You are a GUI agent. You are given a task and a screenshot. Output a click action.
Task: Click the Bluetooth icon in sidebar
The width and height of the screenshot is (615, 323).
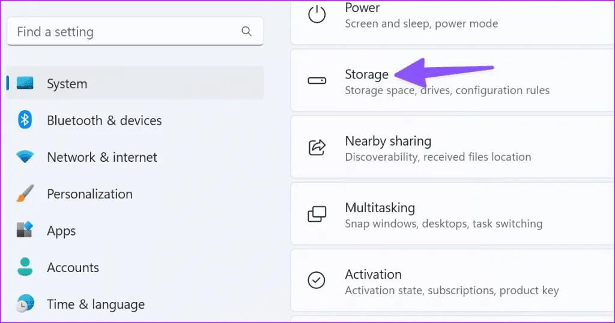click(25, 120)
